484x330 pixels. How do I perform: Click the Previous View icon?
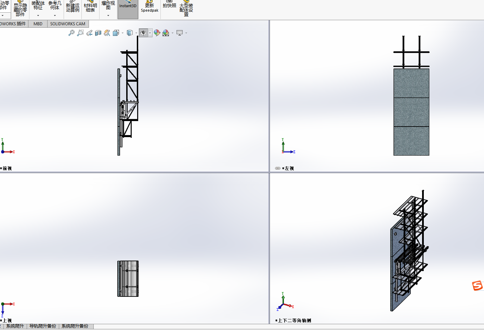[x=89, y=33]
